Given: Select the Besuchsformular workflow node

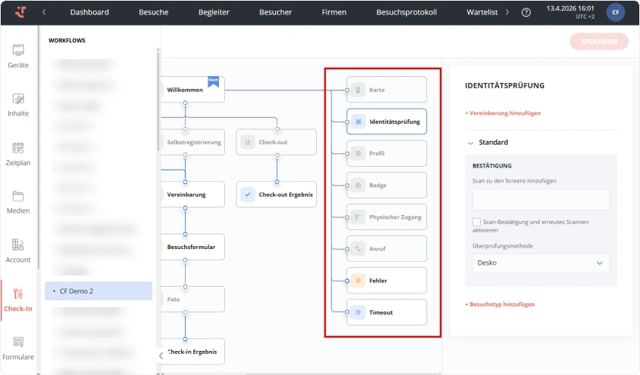Looking at the screenshot, I should tap(192, 247).
